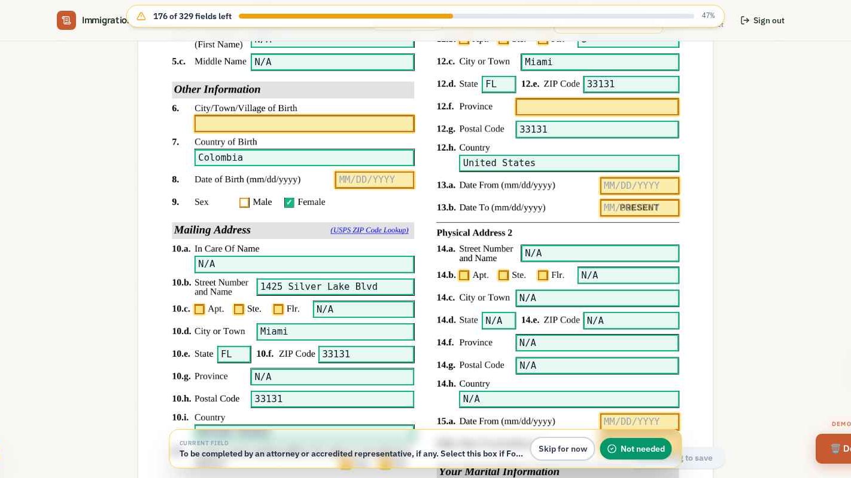The width and height of the screenshot is (851, 478).
Task: Tick the Ste. checkbox in row 10.c
Action: [x=239, y=310]
